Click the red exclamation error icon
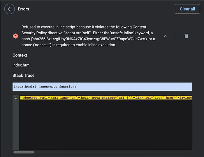 (x=15, y=36)
